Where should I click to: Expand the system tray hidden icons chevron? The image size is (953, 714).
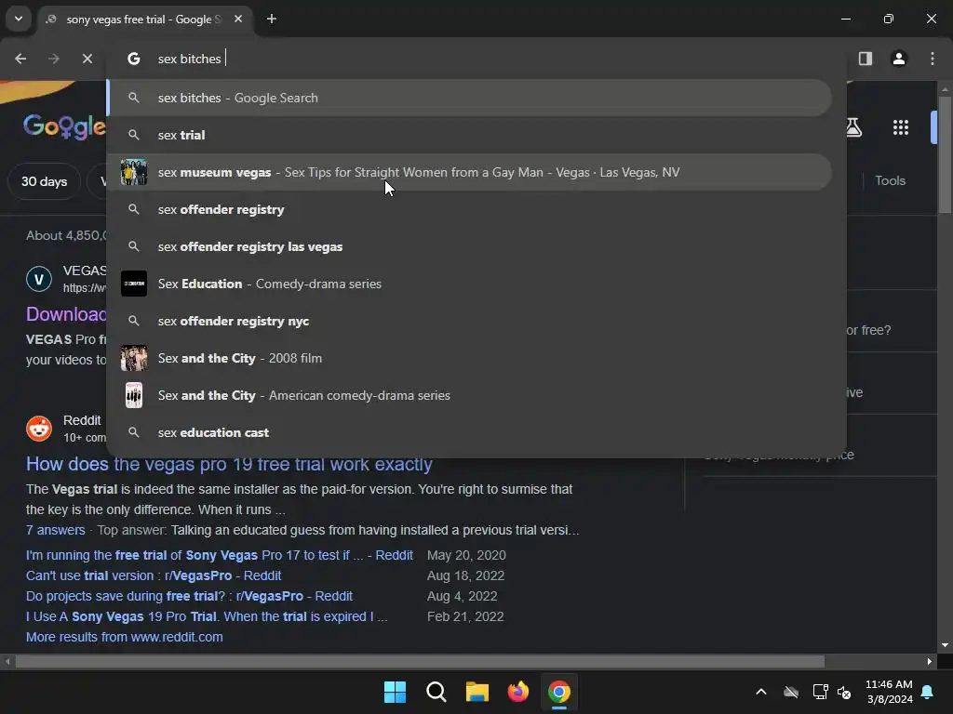pos(761,692)
